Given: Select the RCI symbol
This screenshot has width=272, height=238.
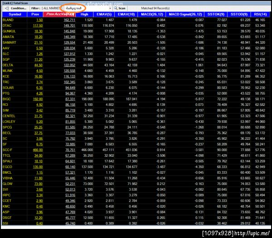Looking at the screenshot, I should click(5, 105).
